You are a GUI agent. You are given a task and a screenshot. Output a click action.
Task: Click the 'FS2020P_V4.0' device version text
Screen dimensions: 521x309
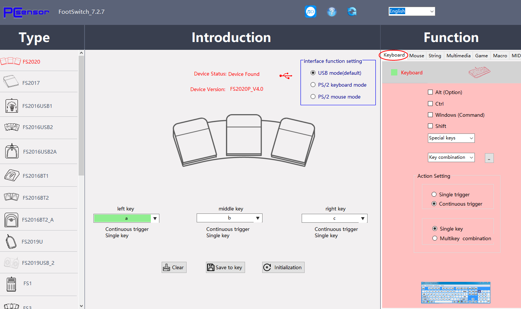click(x=247, y=89)
